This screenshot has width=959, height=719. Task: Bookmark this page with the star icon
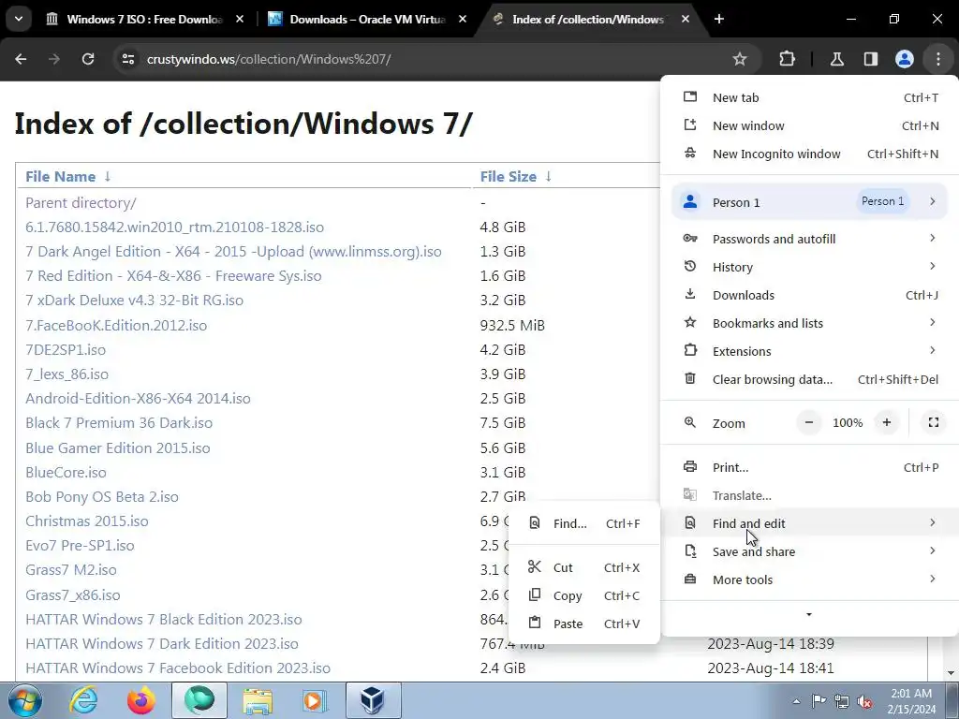click(740, 59)
